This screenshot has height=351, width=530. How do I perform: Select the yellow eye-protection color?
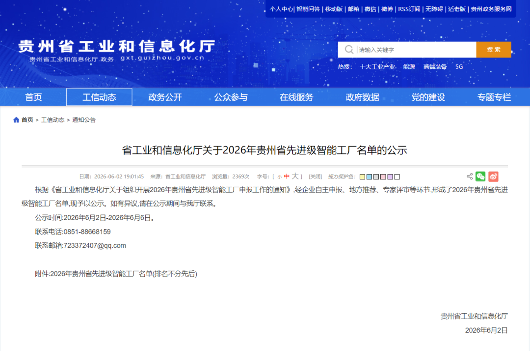(x=362, y=176)
